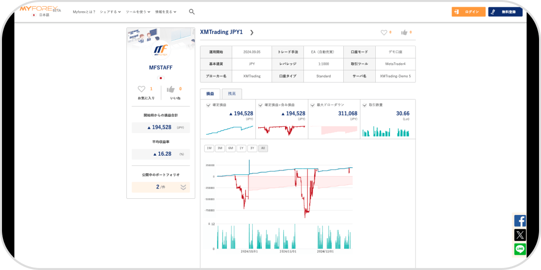The width and height of the screenshot is (541, 270).
Task: Click the 最大ドローダウン mini chart thumbnail
Action: [x=333, y=130]
